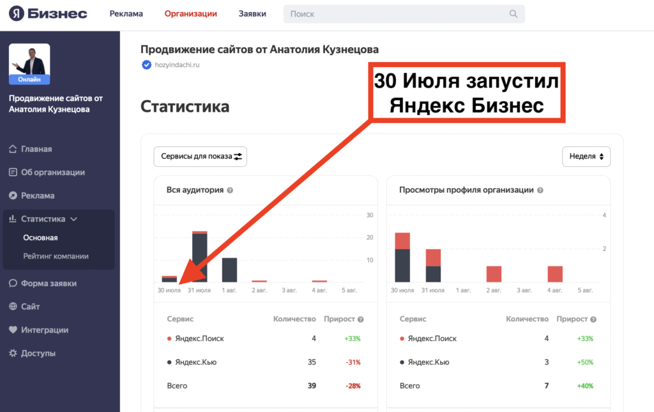Click Прирост help icon in Вся аудитория table
The width and height of the screenshot is (654, 412).
[361, 319]
